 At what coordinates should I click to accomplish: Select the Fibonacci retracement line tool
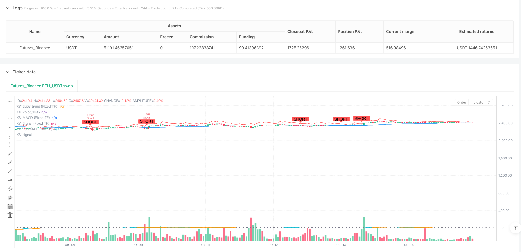[x=10, y=206]
